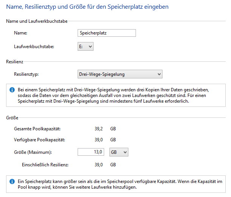Image resolution: width=231 pixels, height=197 pixels.
Task: Open the Laufwerkbuchstabe E: dropdown
Action: 86,47
